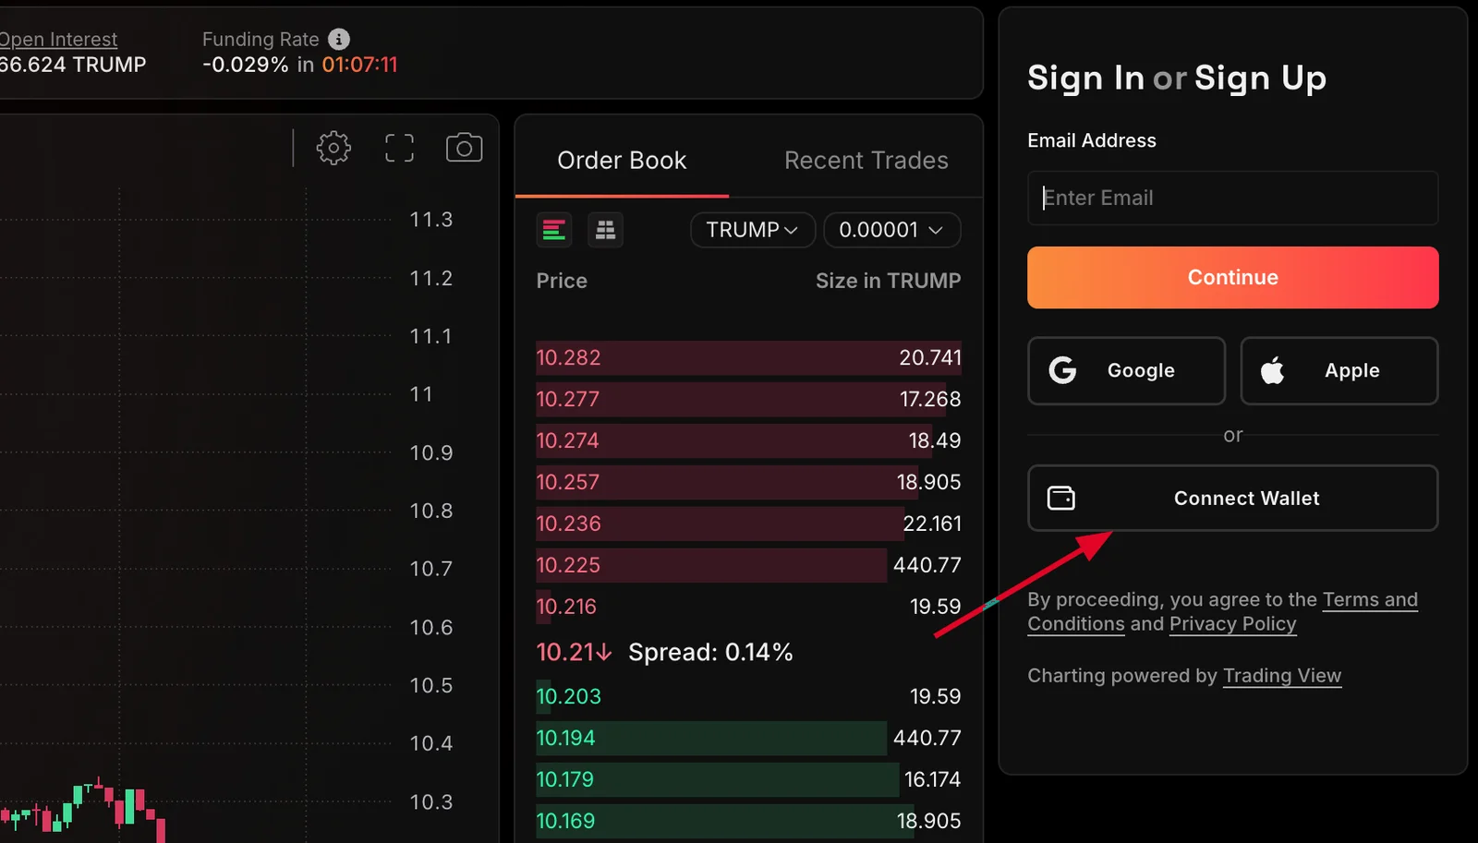Take chart snapshot with camera icon

pyautogui.click(x=464, y=148)
